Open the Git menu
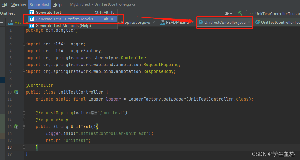This screenshot has width=300, height=160. point(5,4)
